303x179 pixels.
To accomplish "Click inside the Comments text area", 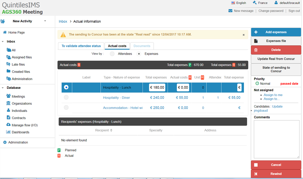I will (x=276, y=139).
